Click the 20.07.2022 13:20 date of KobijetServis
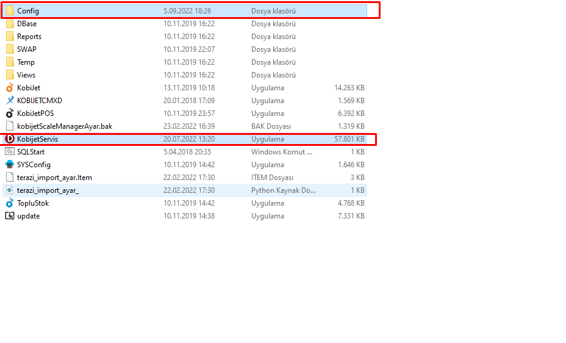 [189, 139]
